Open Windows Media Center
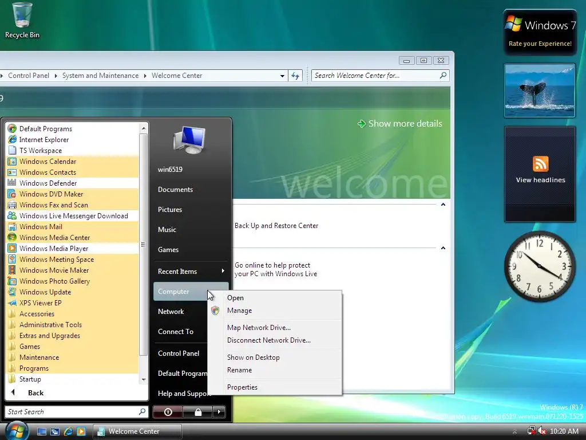 click(x=54, y=238)
